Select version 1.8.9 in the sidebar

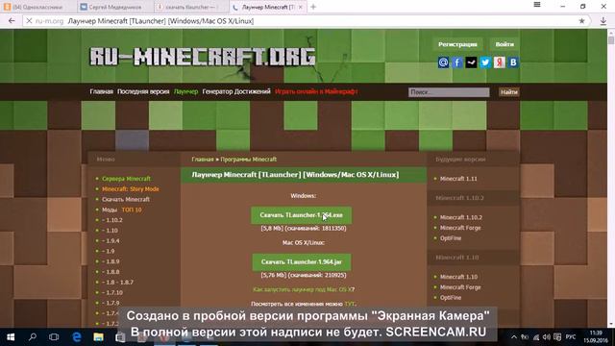[x=111, y=261]
